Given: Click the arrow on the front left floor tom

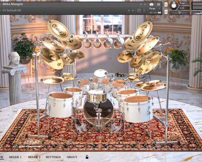Looking at the screenshot, I should coord(50,95).
